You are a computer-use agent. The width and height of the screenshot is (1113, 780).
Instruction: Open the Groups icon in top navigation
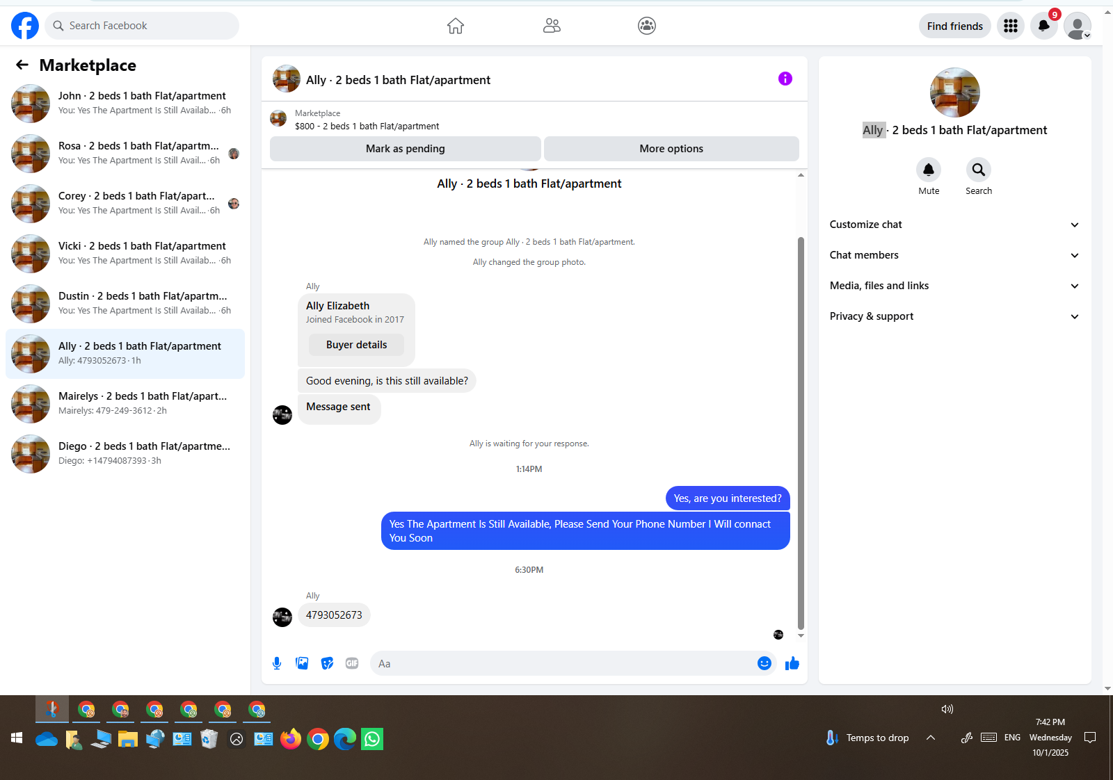(647, 26)
